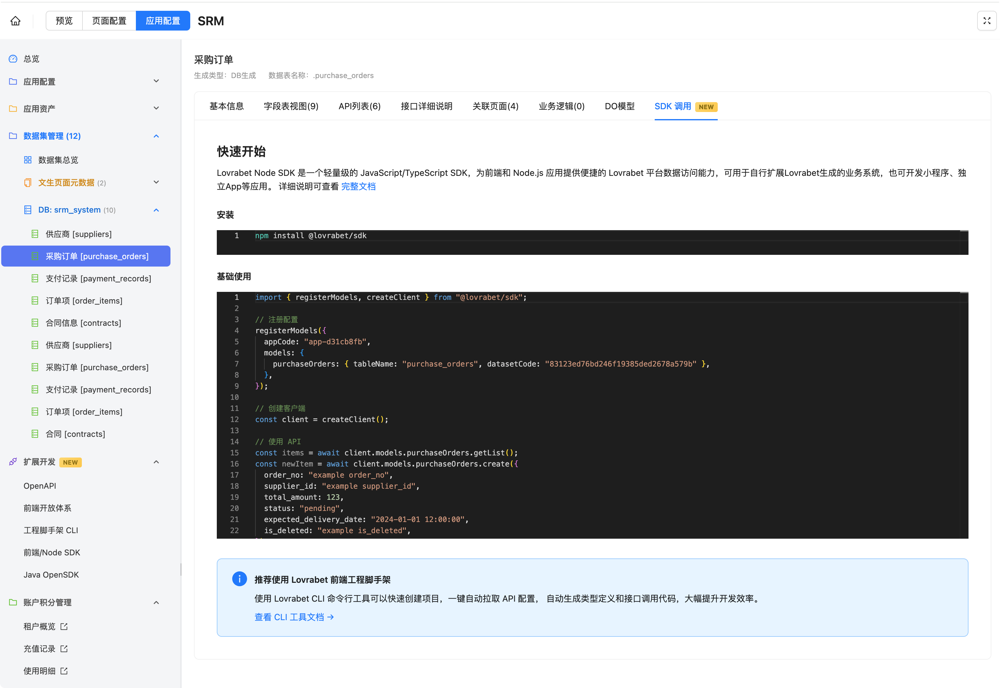The image size is (1000, 688).
Task: Click the 账户积分管理 folder icon
Action: click(x=13, y=602)
